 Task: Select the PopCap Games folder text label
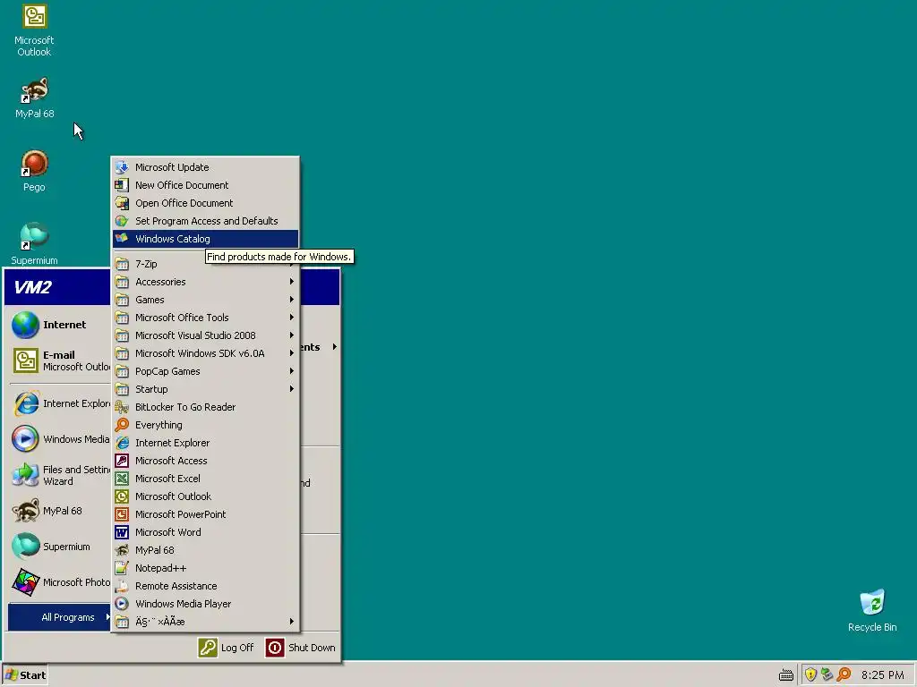pos(167,371)
